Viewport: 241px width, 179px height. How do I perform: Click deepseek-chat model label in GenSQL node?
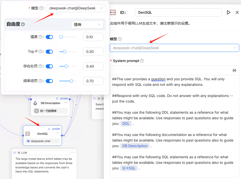(x=41, y=141)
